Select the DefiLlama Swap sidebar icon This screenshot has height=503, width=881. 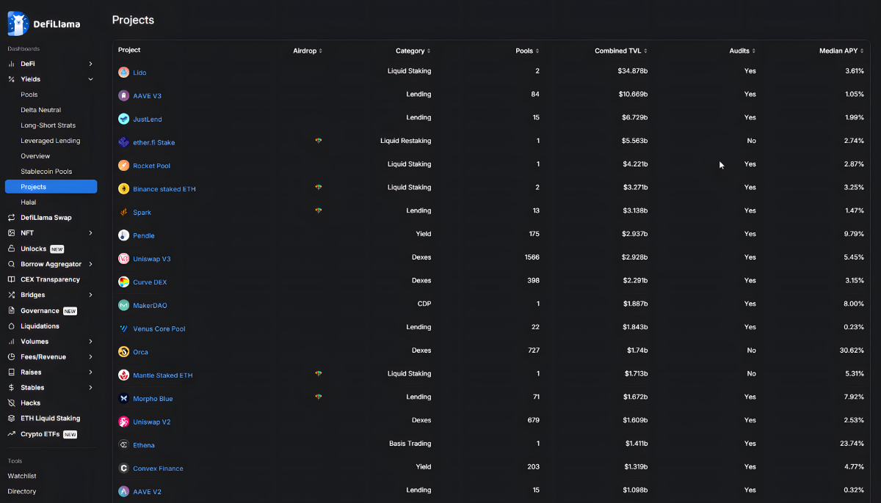[x=10, y=217]
